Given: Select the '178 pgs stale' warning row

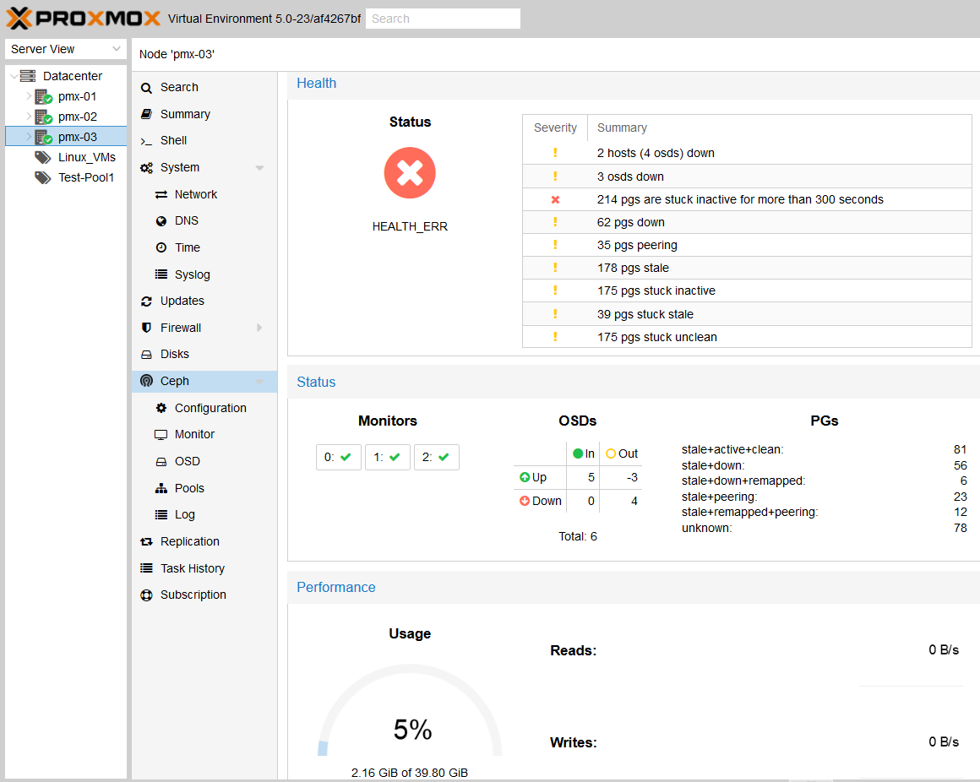Looking at the screenshot, I should 747,268.
